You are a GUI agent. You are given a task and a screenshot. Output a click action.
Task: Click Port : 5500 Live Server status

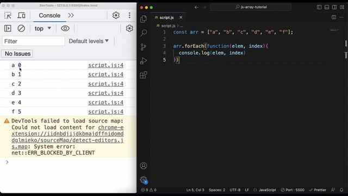point(293,190)
